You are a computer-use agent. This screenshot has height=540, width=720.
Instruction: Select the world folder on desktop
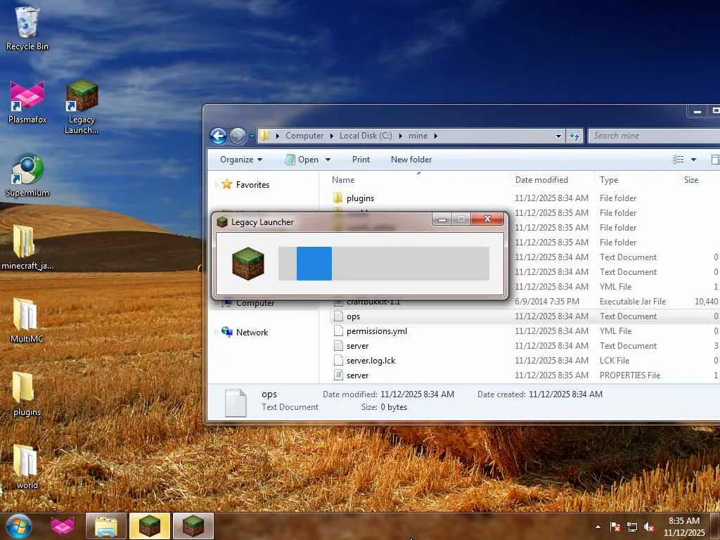(27, 467)
